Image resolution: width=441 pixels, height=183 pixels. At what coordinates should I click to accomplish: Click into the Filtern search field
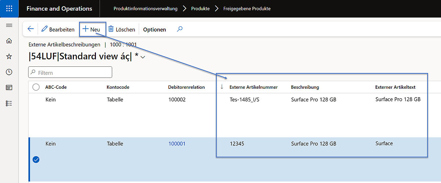[x=73, y=73]
